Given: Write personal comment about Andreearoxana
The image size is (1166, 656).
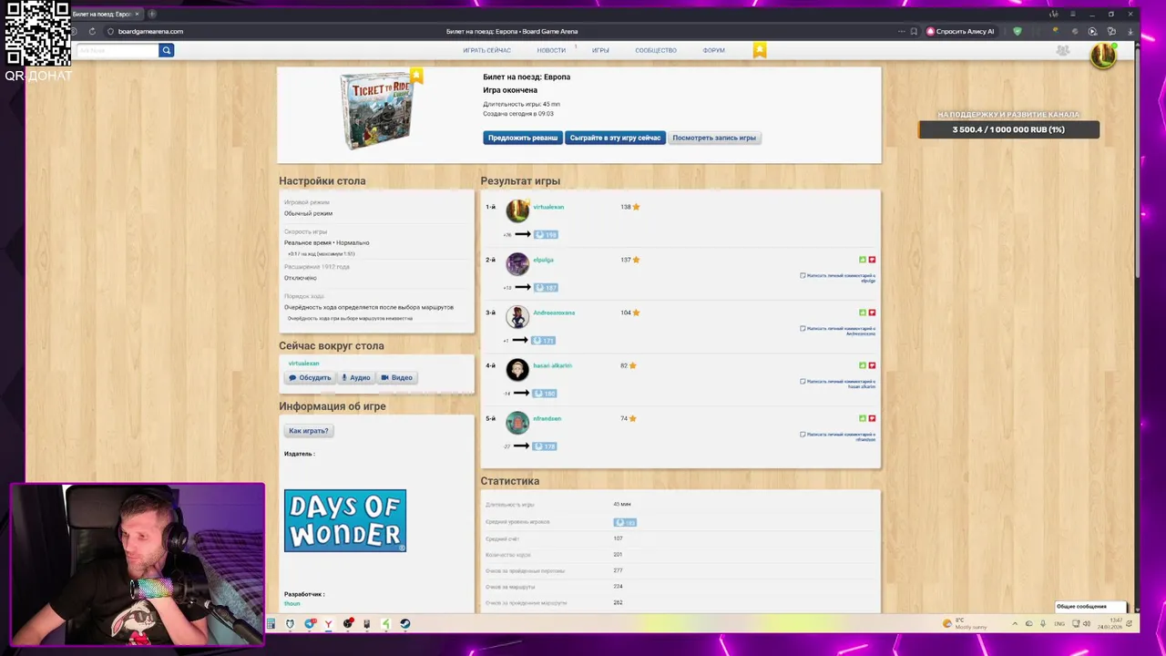Looking at the screenshot, I should tap(838, 330).
